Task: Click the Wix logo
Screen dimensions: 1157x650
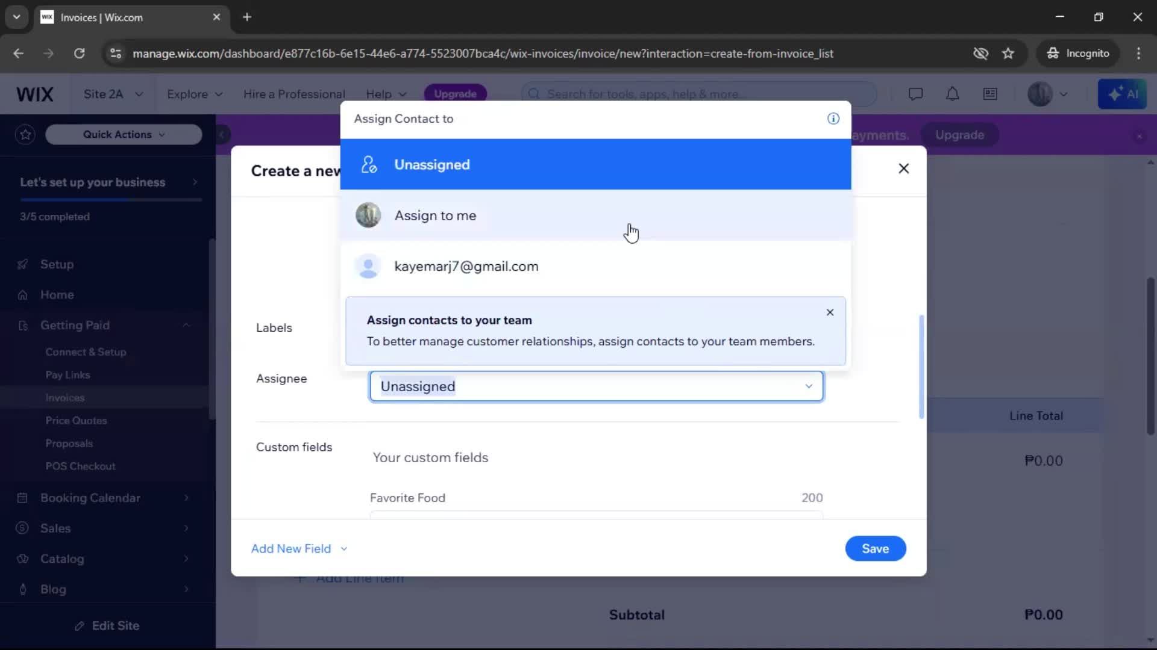Action: pyautogui.click(x=34, y=94)
